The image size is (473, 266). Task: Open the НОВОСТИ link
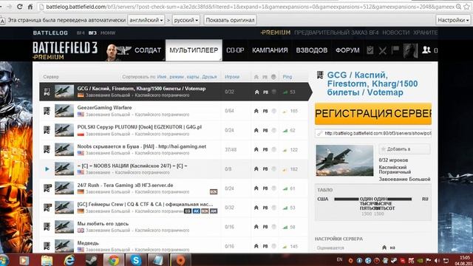coord(396,33)
